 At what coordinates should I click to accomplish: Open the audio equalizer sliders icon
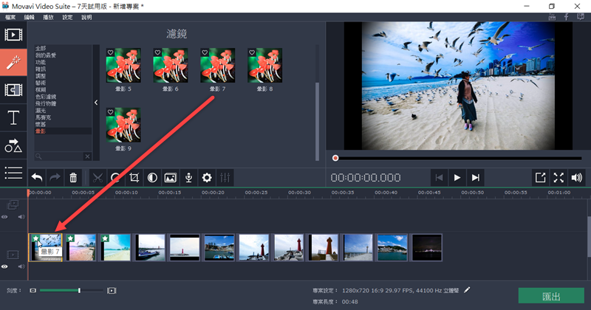click(225, 178)
